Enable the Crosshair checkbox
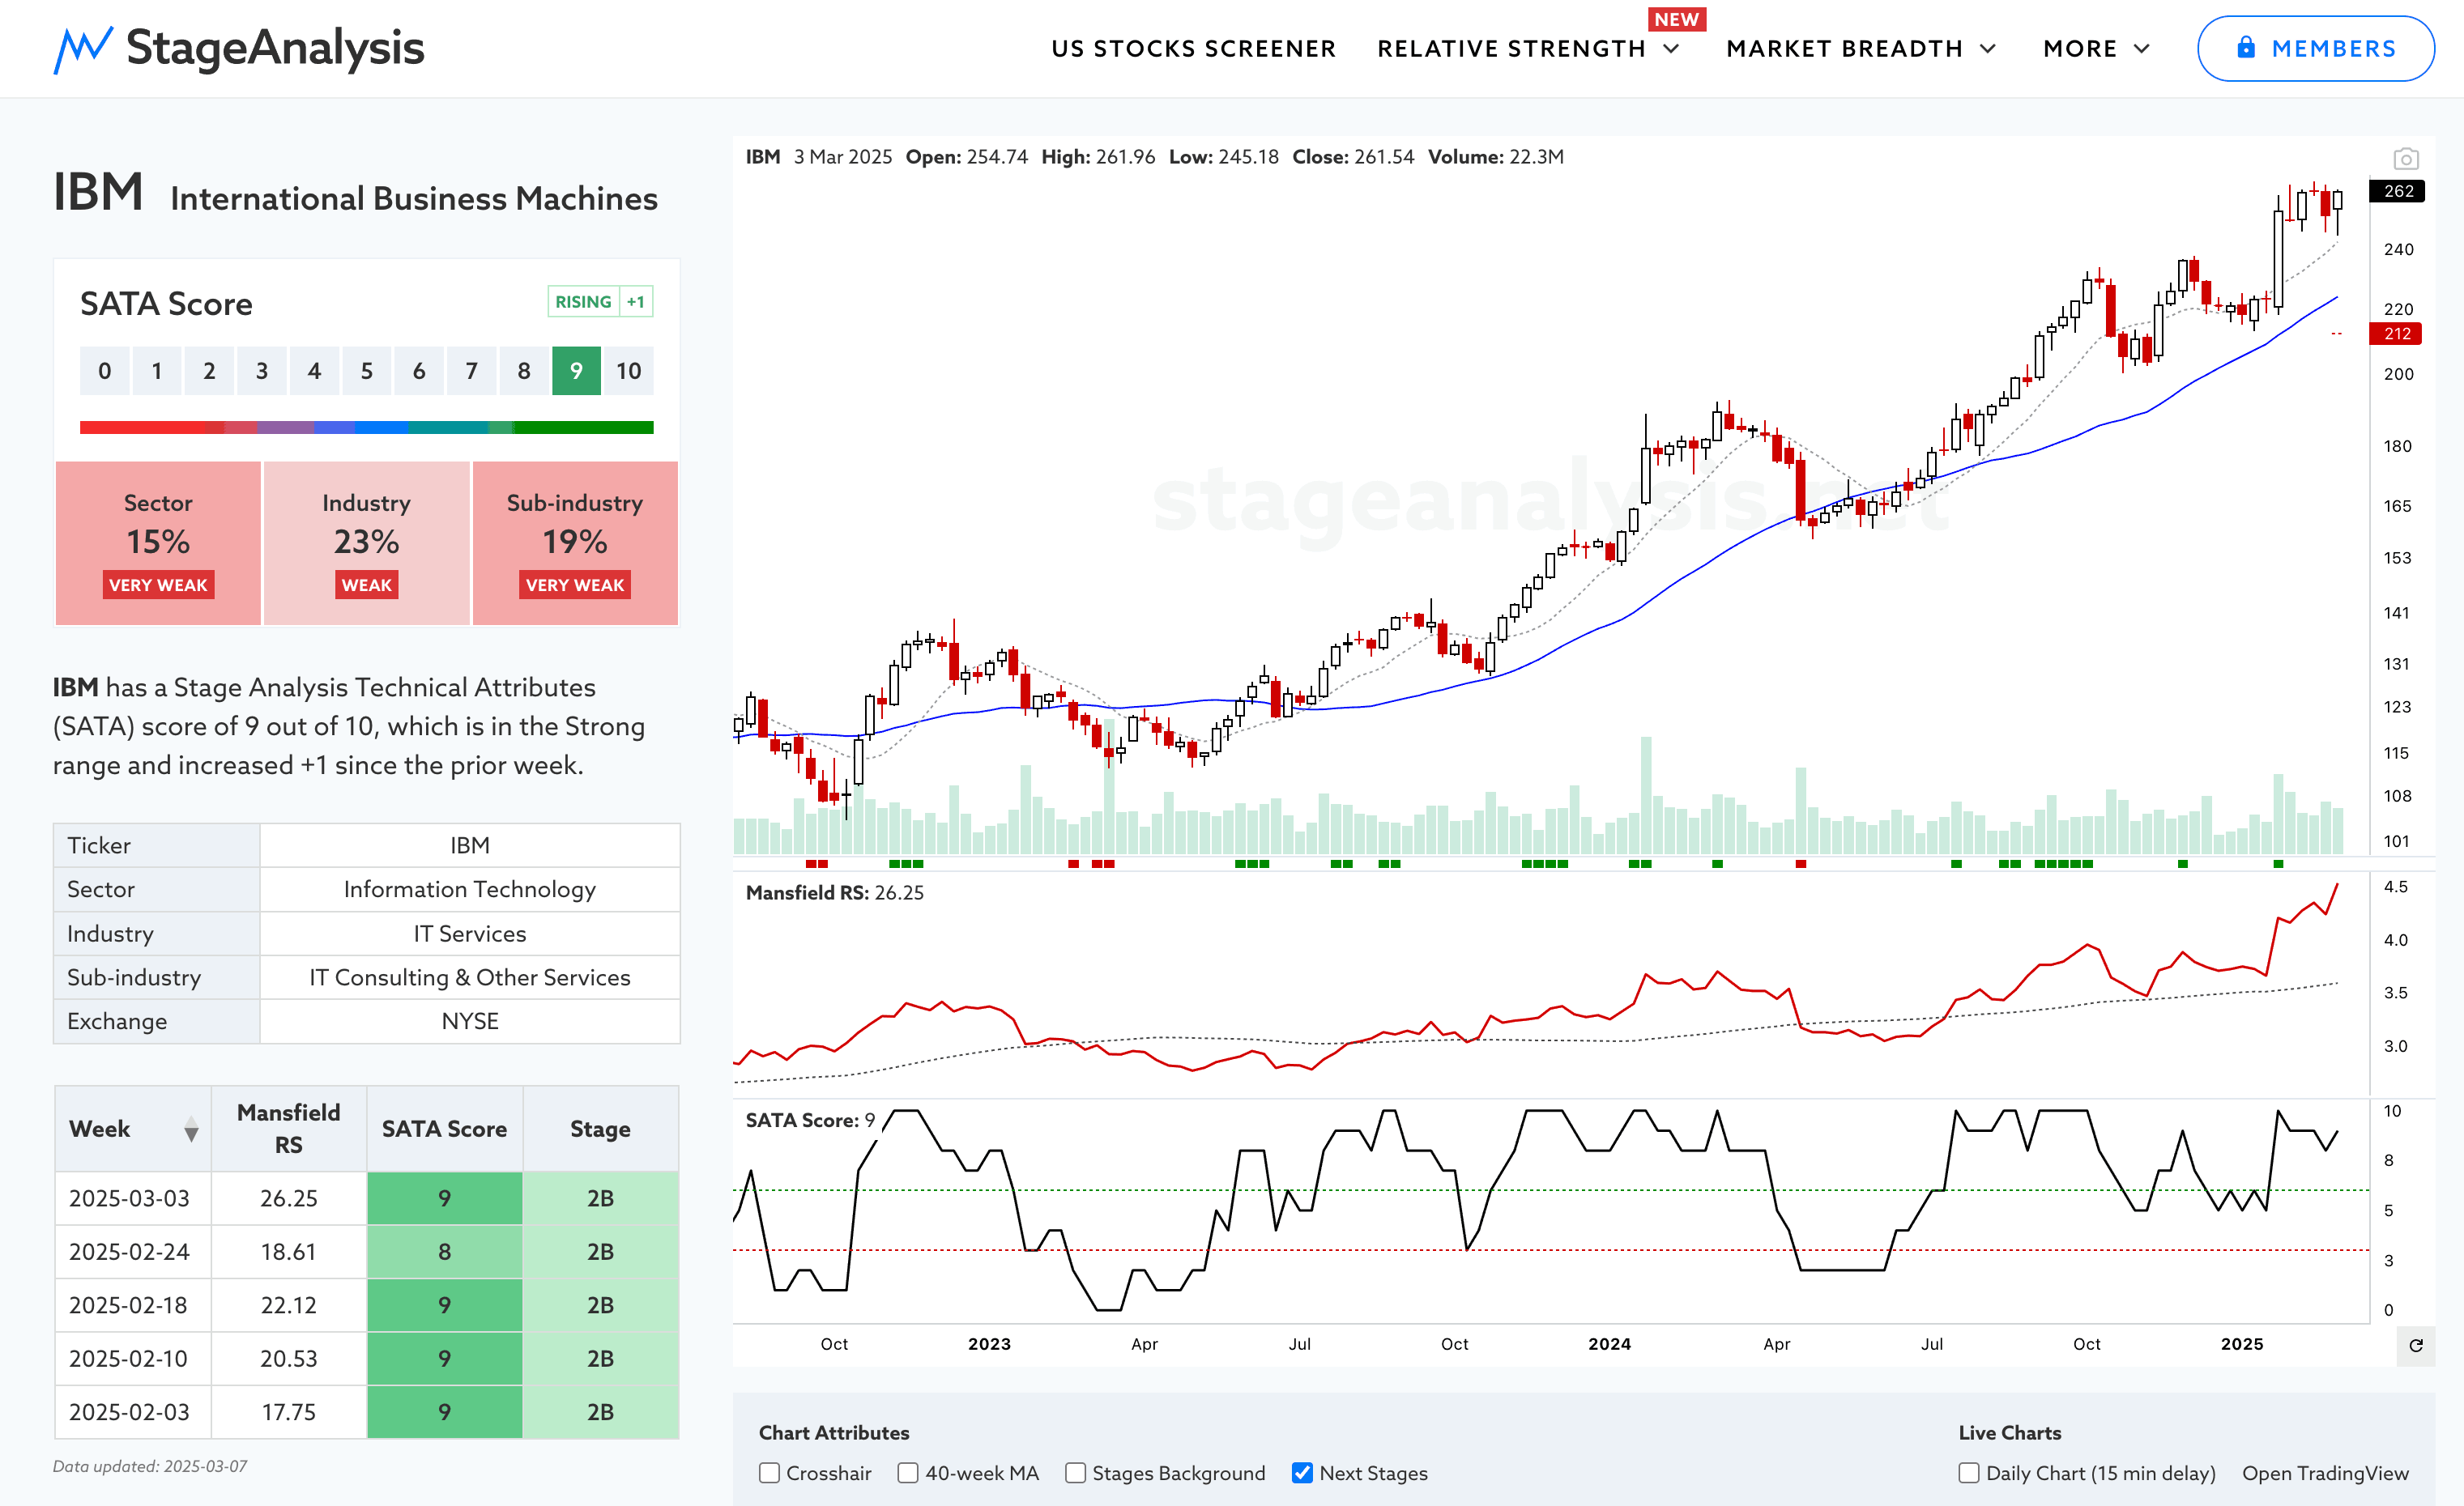The width and height of the screenshot is (2464, 1506). tap(769, 1473)
